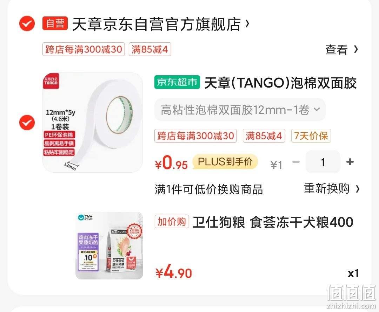This screenshot has height=312, width=379.
Task: Tap the PLUS到手价 badge
Action: 225,161
